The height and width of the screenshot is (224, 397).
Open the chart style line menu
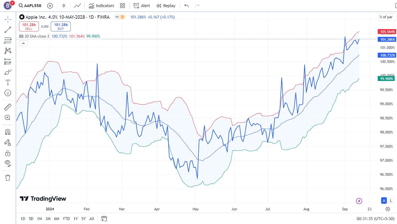coord(78,6)
